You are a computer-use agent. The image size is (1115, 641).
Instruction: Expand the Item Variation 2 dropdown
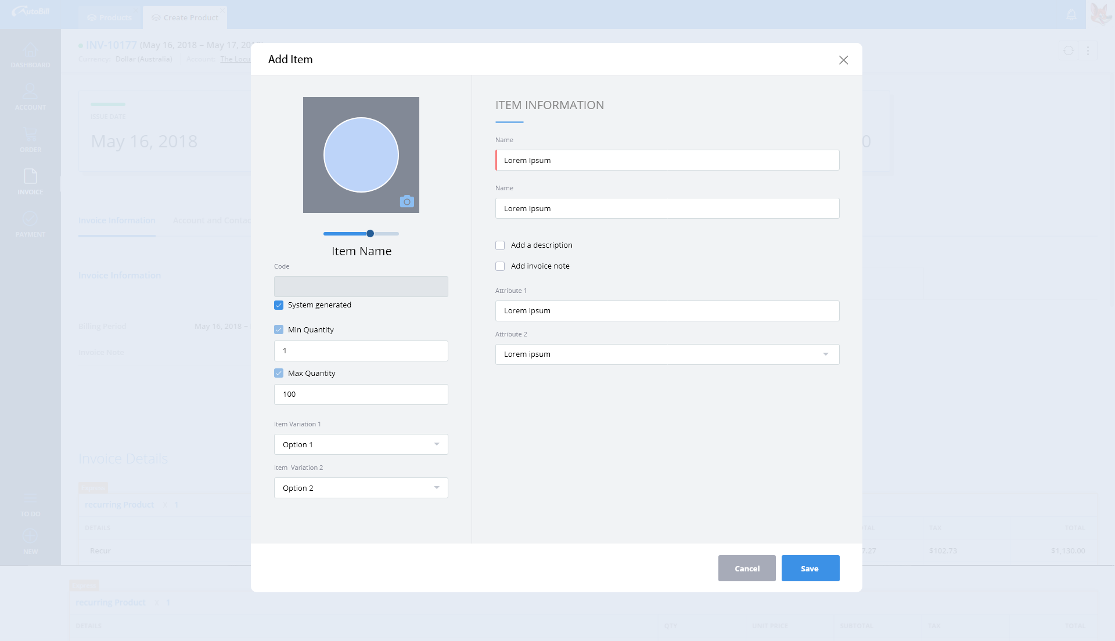click(361, 488)
